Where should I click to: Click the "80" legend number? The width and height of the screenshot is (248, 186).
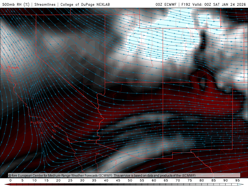point(202,180)
